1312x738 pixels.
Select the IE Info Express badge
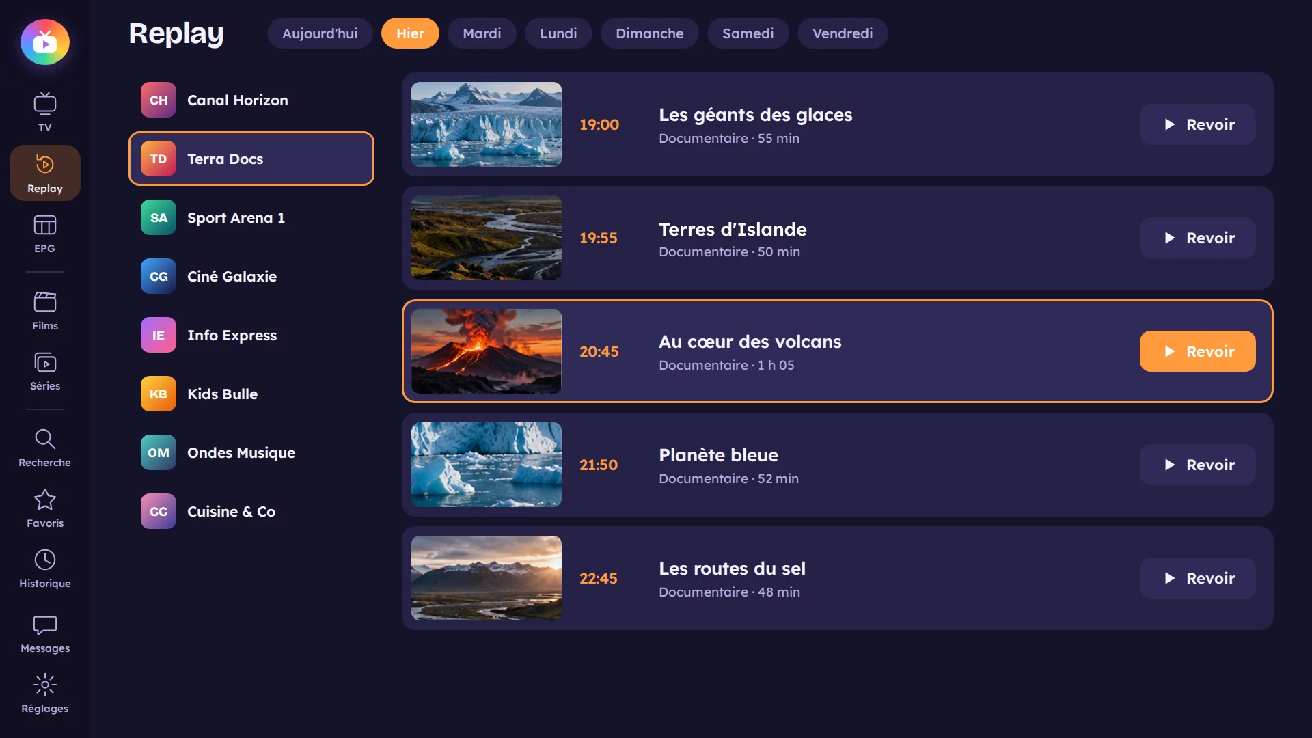[159, 335]
